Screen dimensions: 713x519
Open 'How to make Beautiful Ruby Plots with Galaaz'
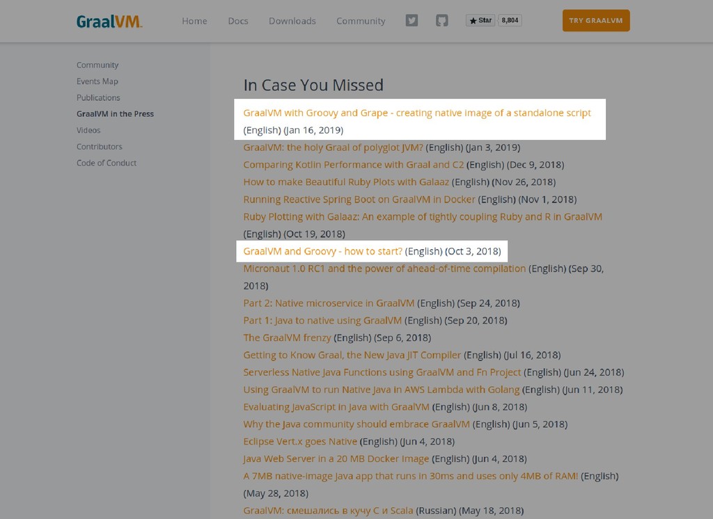point(346,182)
